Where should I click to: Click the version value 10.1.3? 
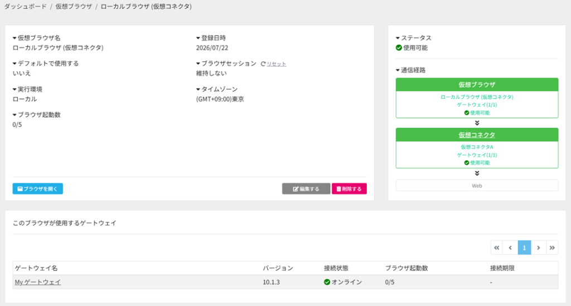point(272,282)
